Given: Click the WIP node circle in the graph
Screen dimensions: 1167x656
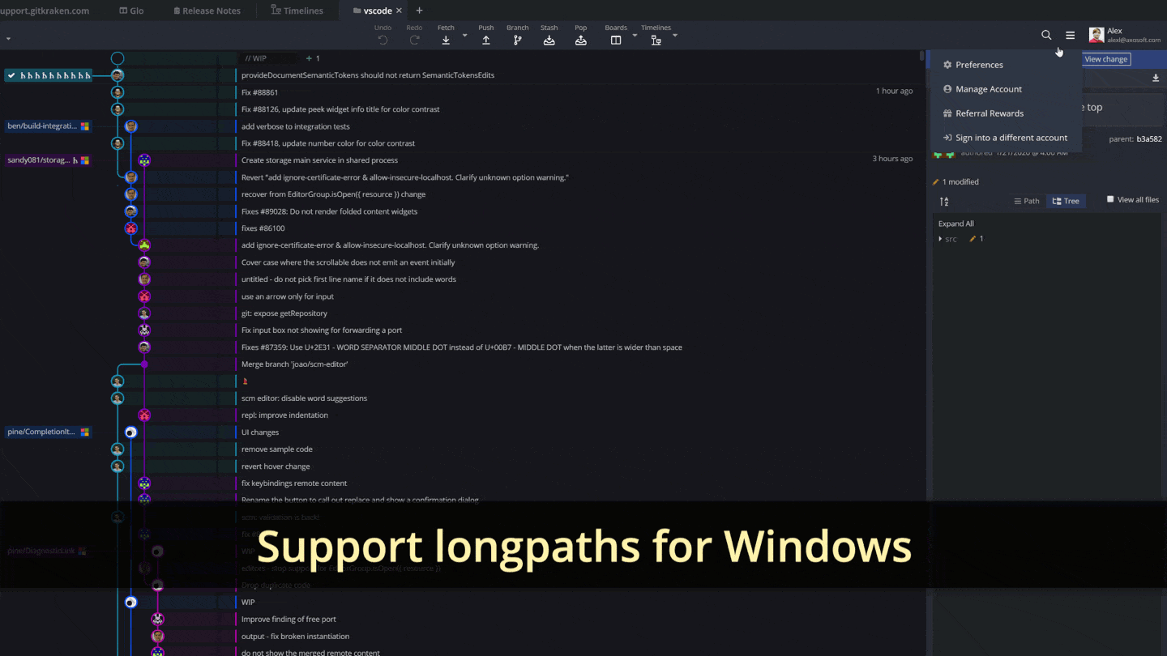Looking at the screenshot, I should click(x=118, y=58).
